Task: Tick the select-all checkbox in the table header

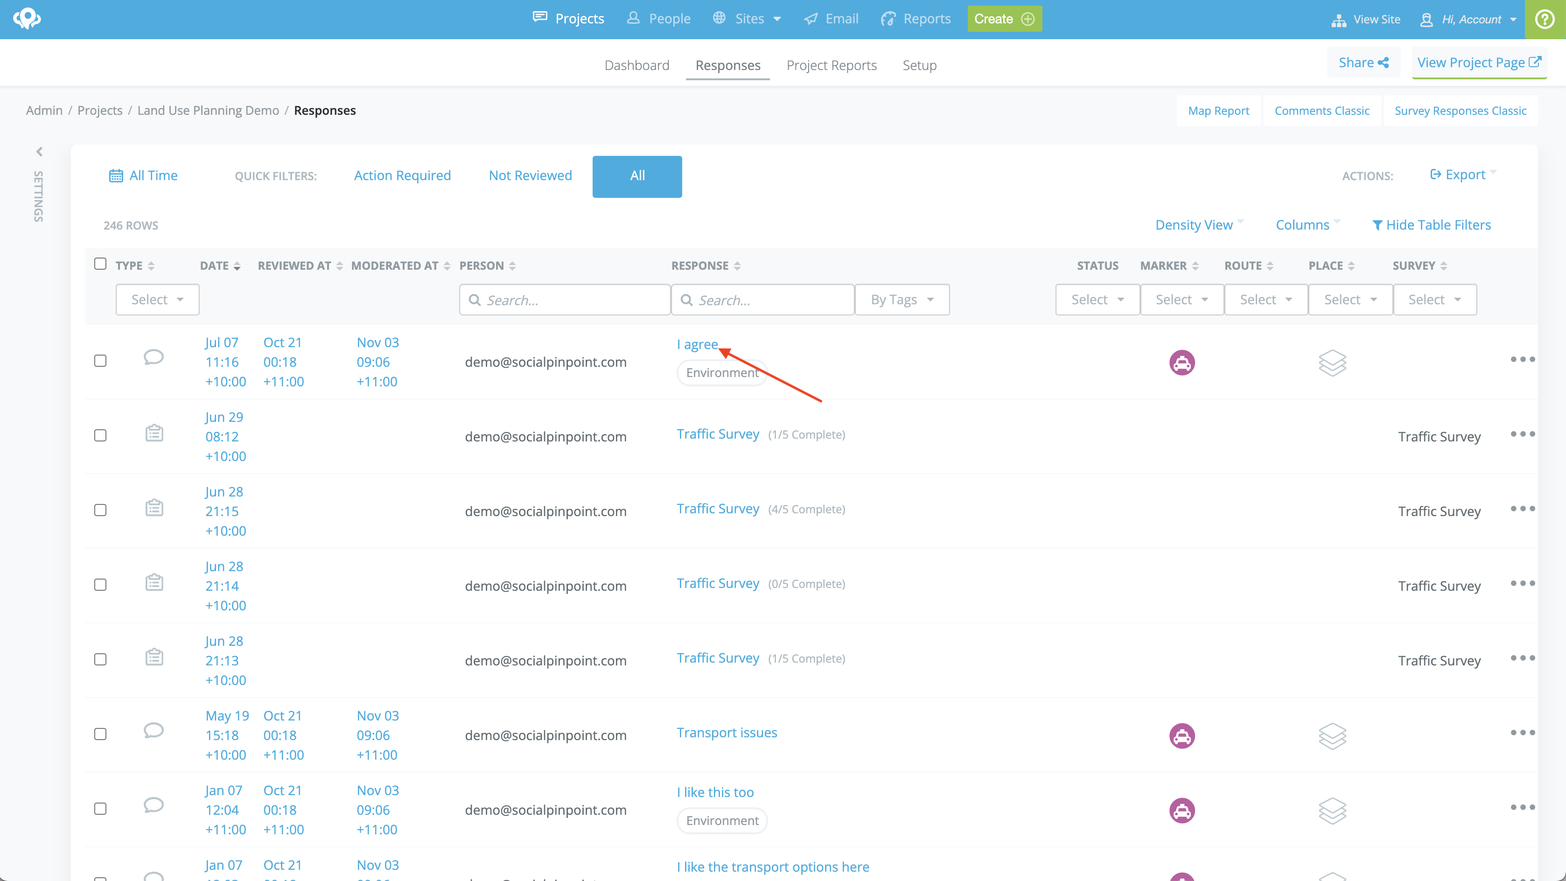Action: pyautogui.click(x=100, y=264)
